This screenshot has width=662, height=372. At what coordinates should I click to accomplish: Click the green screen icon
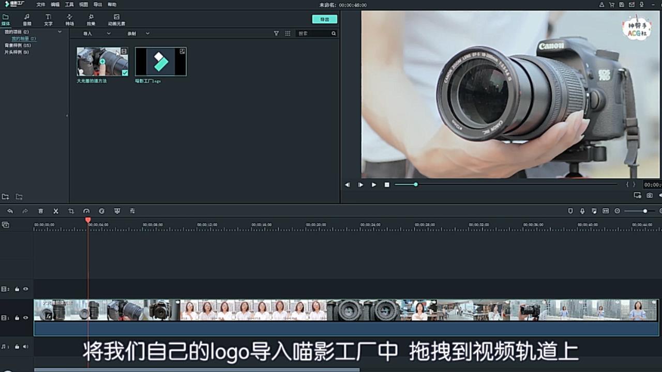117,211
